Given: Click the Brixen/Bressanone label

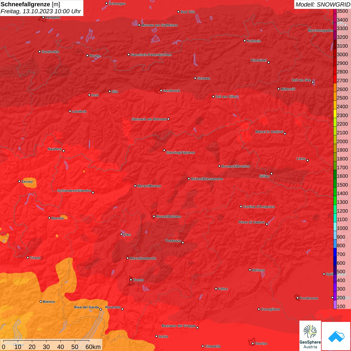Looking at the screenshot, I should click(207, 179).
